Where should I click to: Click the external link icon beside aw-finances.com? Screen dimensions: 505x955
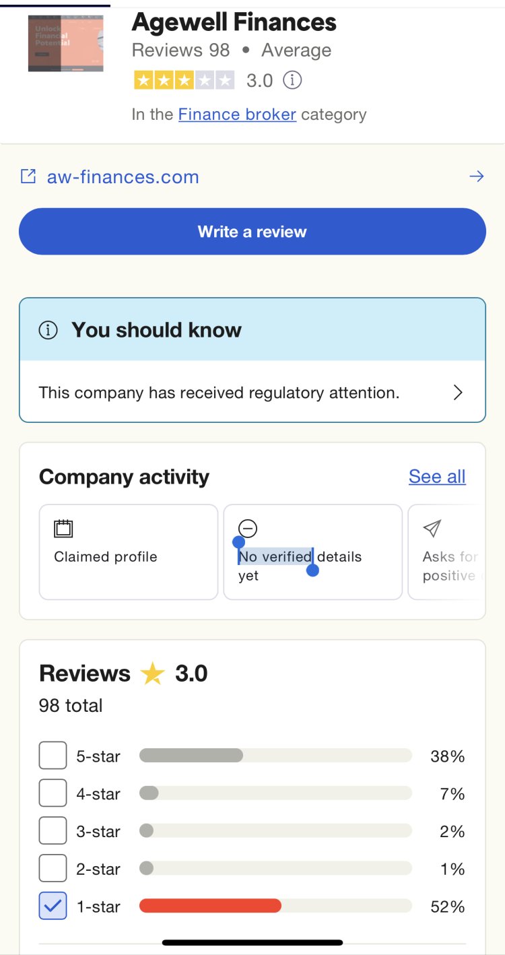[x=28, y=177]
